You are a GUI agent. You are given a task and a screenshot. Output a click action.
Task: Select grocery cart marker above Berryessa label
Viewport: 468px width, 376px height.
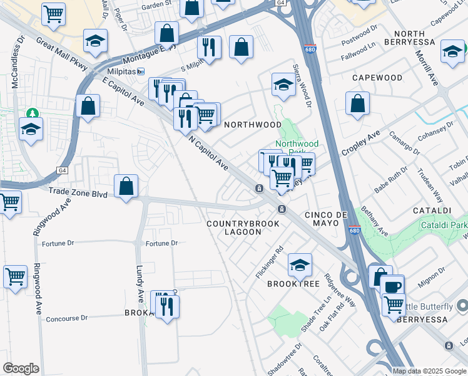point(394,305)
